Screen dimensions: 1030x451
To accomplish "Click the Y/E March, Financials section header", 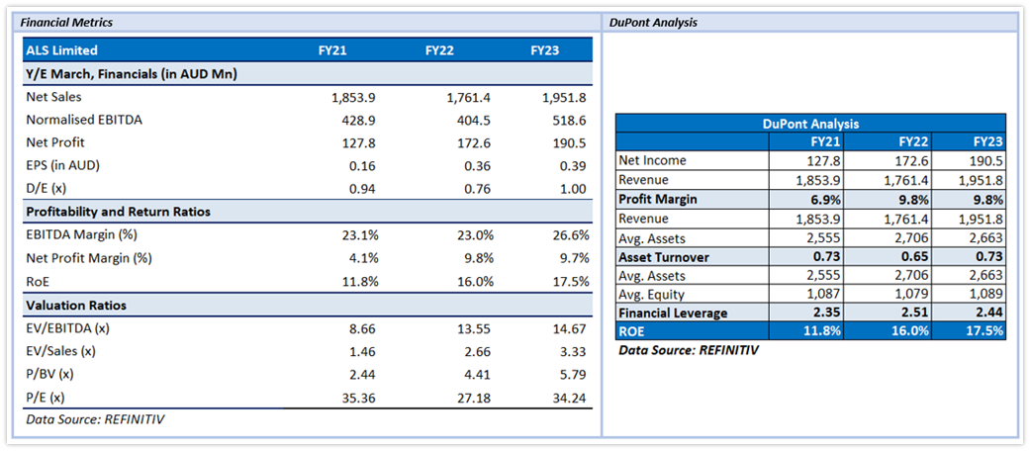I will coord(131,74).
